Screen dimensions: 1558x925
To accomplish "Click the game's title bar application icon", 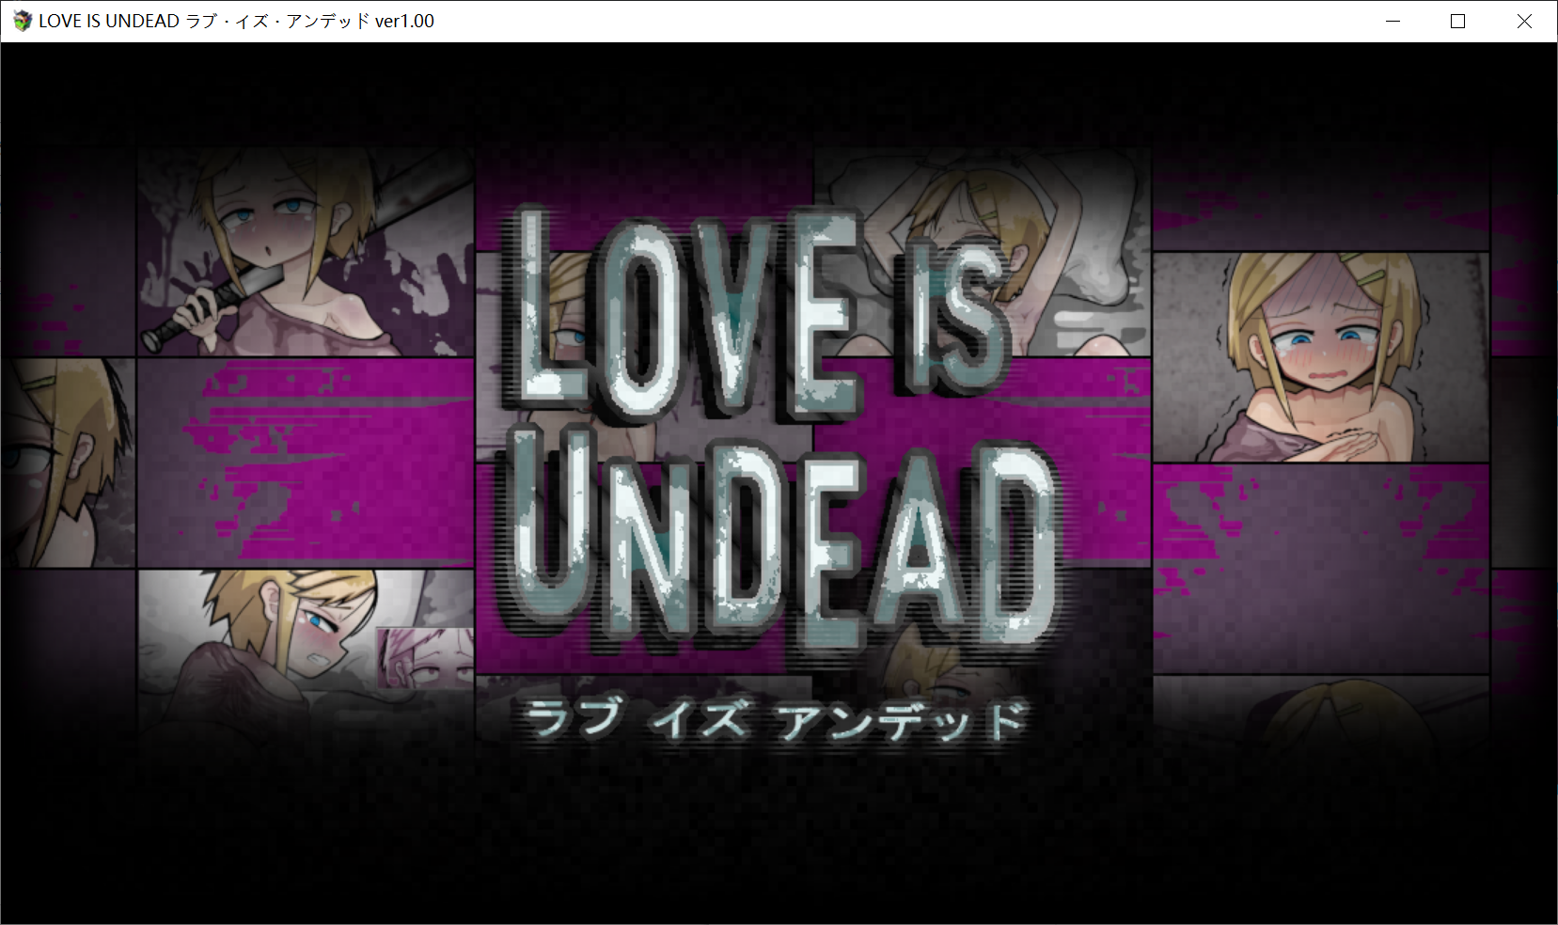I will coord(21,20).
